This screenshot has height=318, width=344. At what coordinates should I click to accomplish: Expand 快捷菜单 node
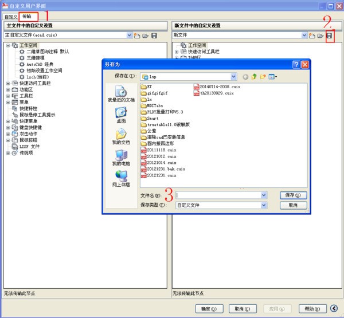pyautogui.click(x=8, y=121)
